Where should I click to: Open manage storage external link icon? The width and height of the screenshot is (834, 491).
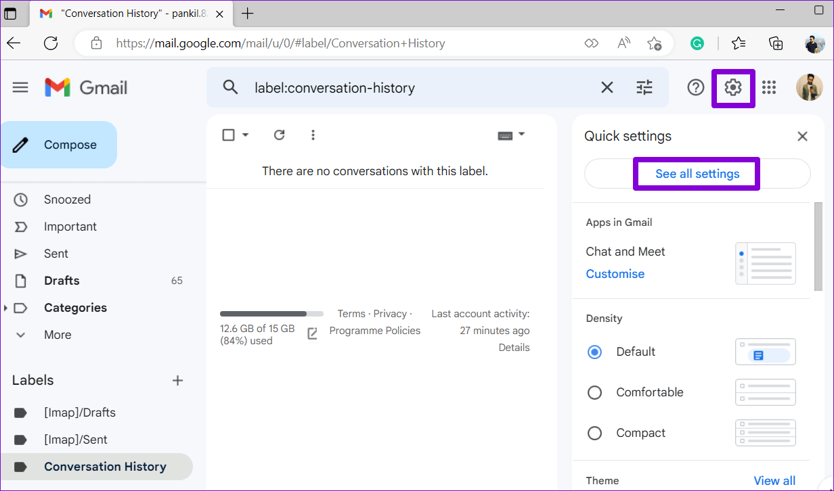pyautogui.click(x=312, y=333)
